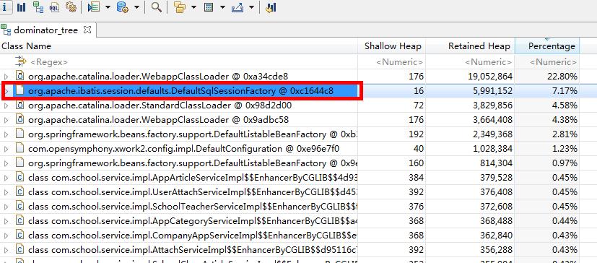Expand the StandardClassLoader @ 0x98d2d00 row
597x263 pixels.
(6, 105)
